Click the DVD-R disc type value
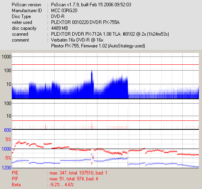Image resolution: width=202 pixels, height=189 pixels. (58, 16)
